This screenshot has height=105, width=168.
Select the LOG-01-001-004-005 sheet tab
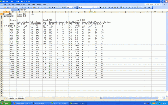click(16, 98)
